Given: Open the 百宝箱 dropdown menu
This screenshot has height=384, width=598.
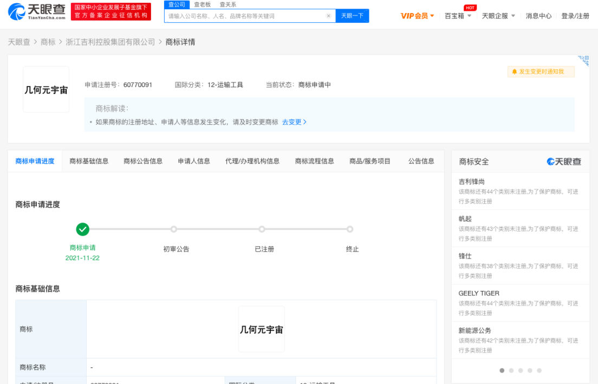Looking at the screenshot, I should click(458, 16).
